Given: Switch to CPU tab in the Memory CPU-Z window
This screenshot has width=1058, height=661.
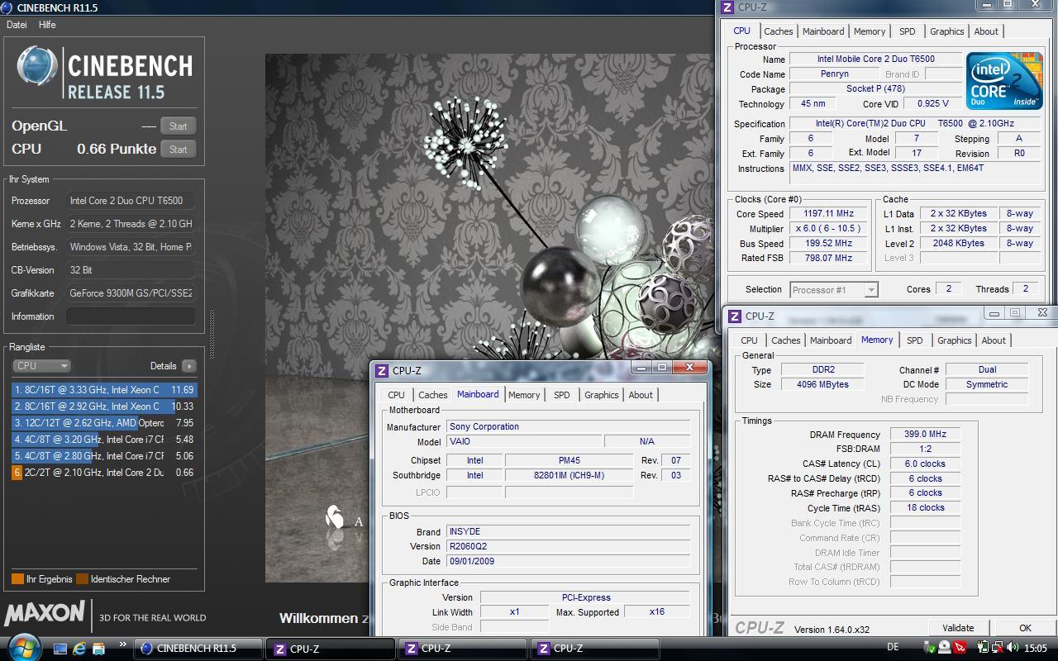Looking at the screenshot, I should 749,340.
